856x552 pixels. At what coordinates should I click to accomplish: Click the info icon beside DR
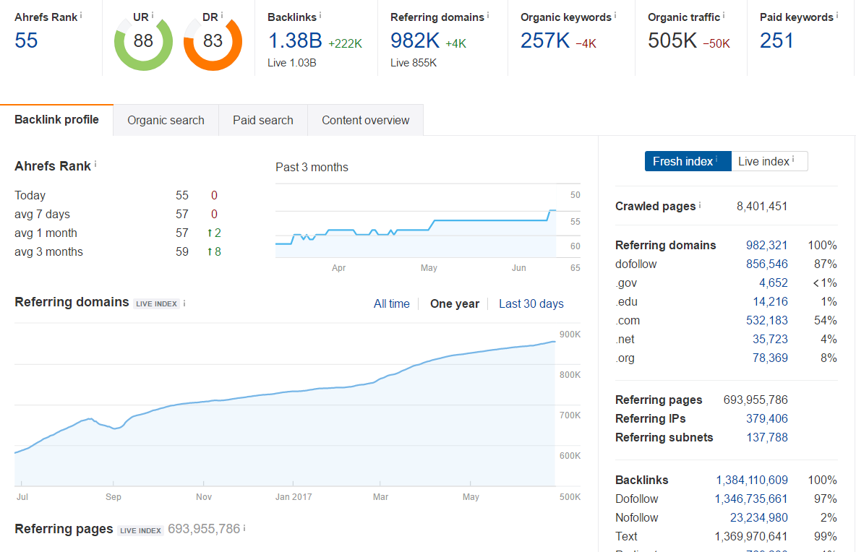(222, 14)
